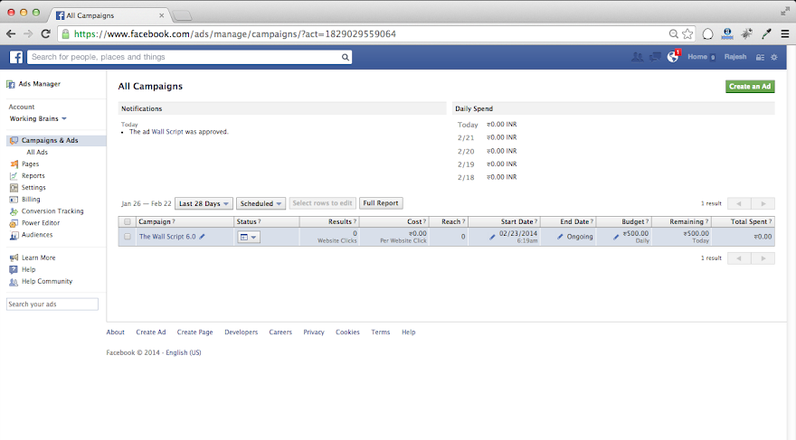Click Home link in top bar

[x=697, y=57]
